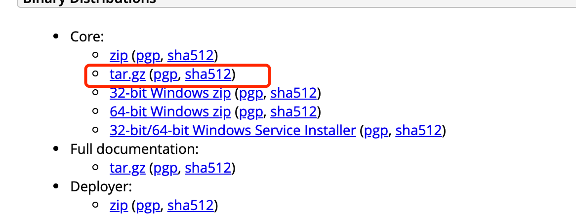The image size is (576, 216).
Task: Open sha512 checksum for Core tar.gz
Action: [x=208, y=74]
